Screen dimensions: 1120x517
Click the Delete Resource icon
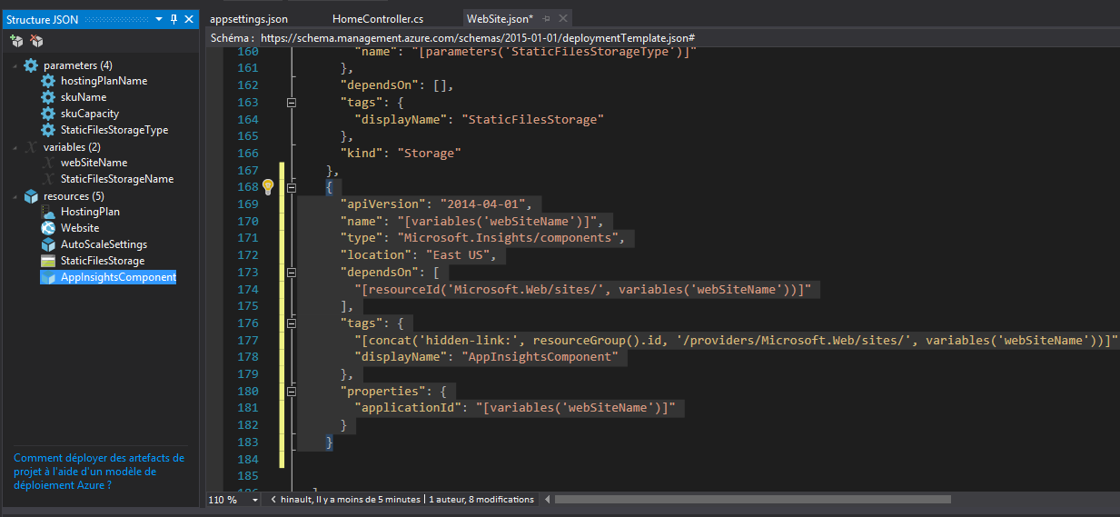click(x=36, y=41)
